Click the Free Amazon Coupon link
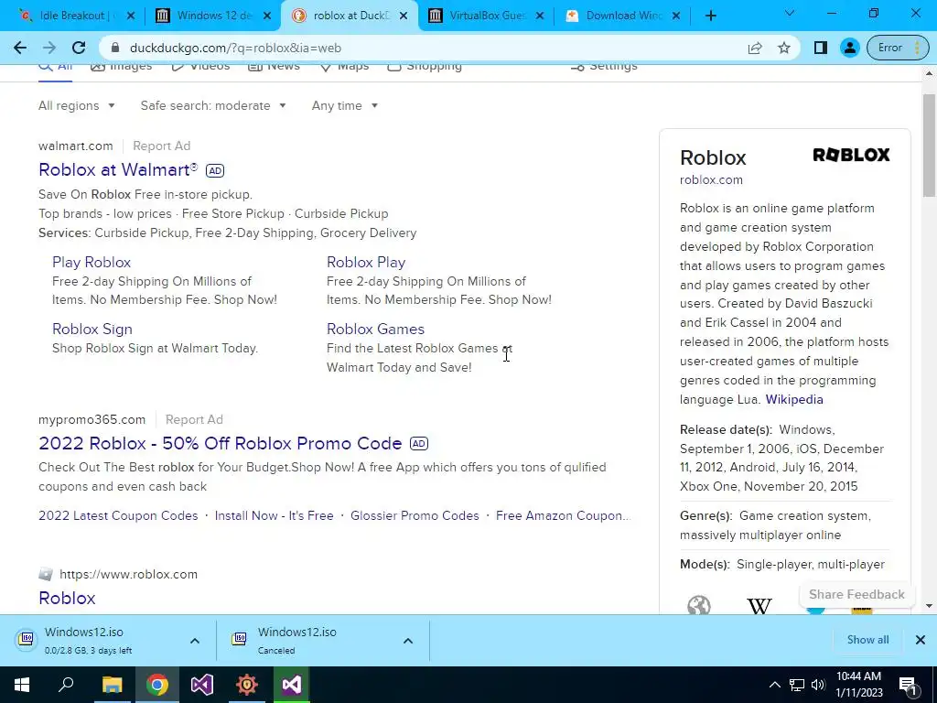 563,516
